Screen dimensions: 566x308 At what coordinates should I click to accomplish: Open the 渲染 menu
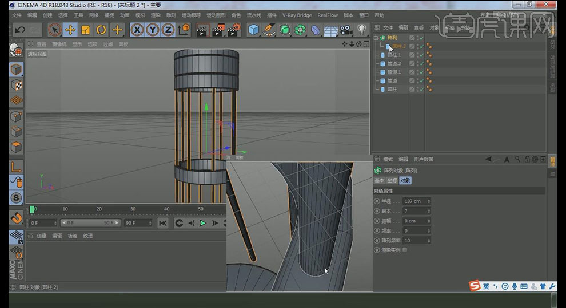click(156, 15)
